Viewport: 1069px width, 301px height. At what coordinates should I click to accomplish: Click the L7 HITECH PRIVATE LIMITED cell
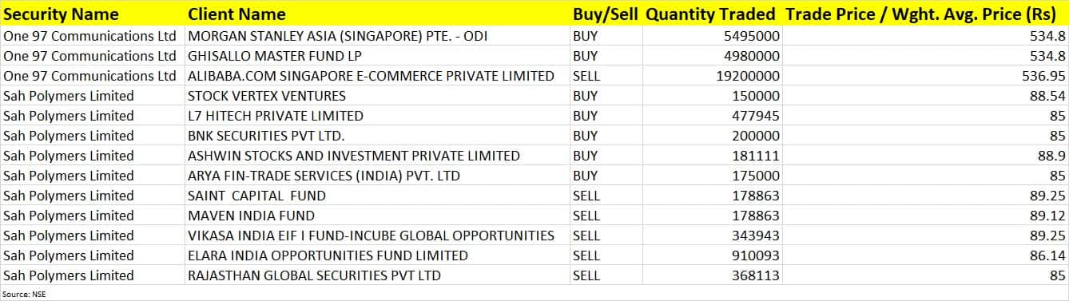(377, 116)
